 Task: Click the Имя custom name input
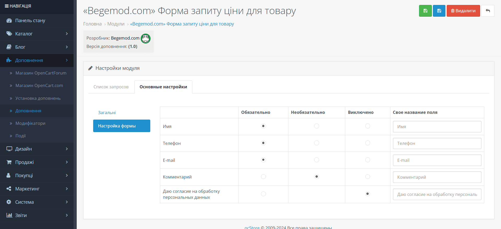[437, 127]
